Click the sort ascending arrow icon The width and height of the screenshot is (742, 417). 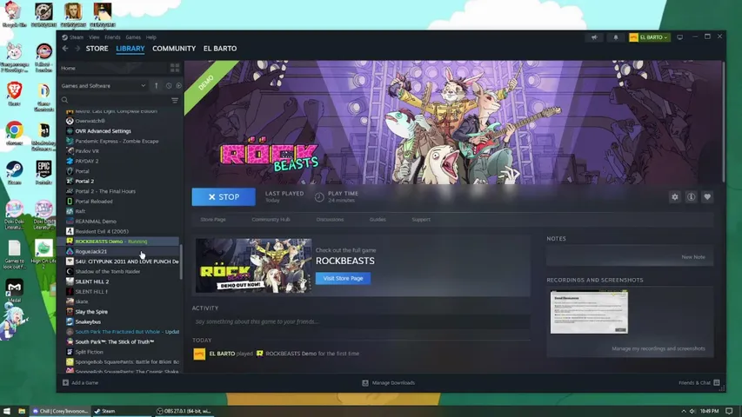(157, 86)
